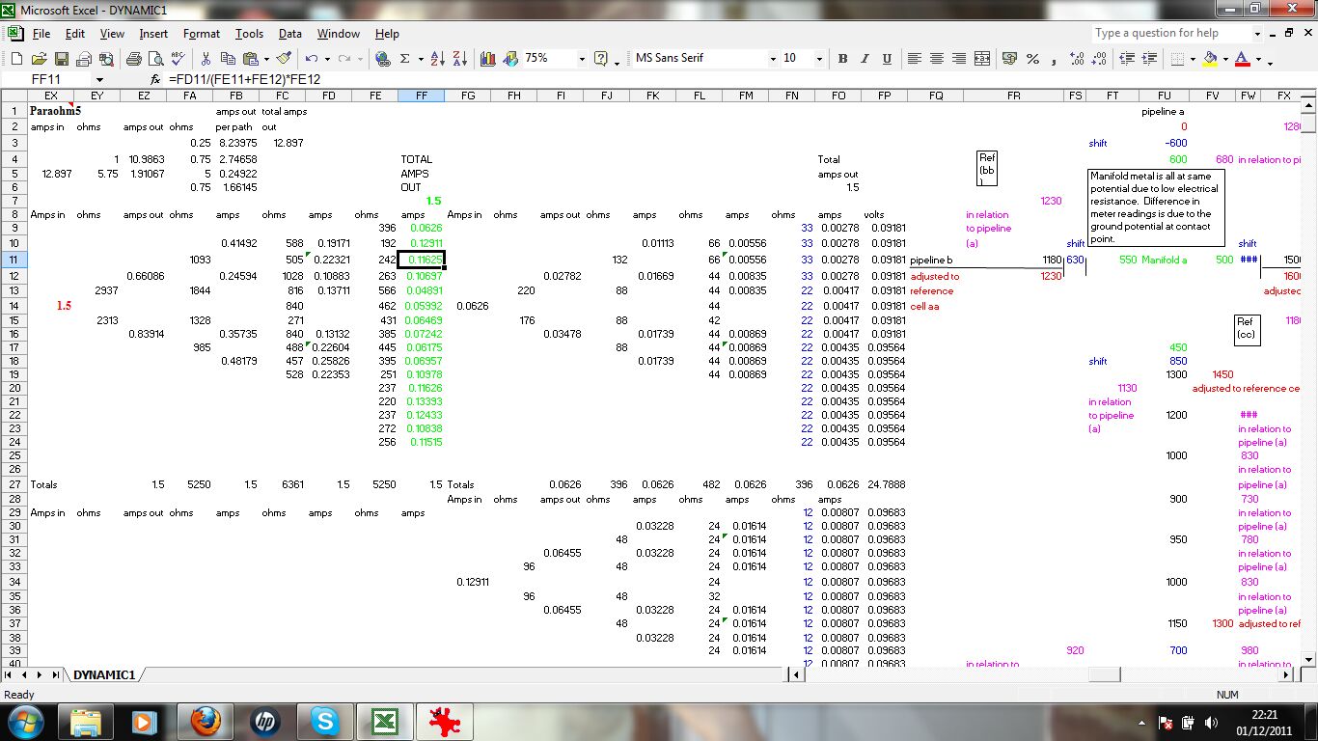This screenshot has width=1318, height=741.
Task: Click the Print icon
Action: (x=133, y=59)
